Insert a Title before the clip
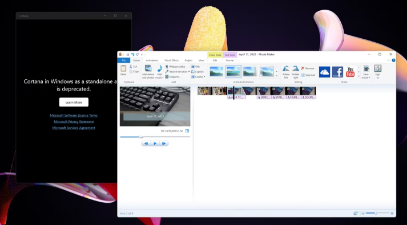407x225 pixels. [195, 67]
